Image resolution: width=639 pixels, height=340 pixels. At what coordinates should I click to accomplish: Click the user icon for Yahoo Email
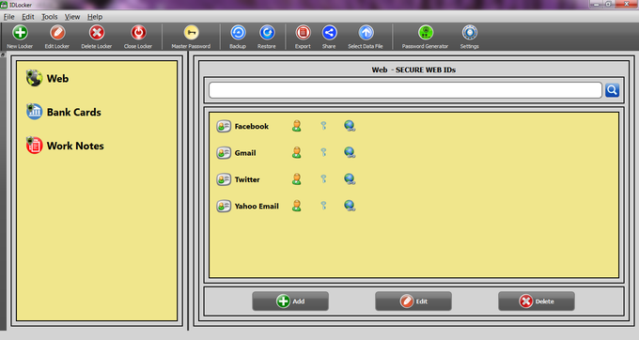[297, 206]
